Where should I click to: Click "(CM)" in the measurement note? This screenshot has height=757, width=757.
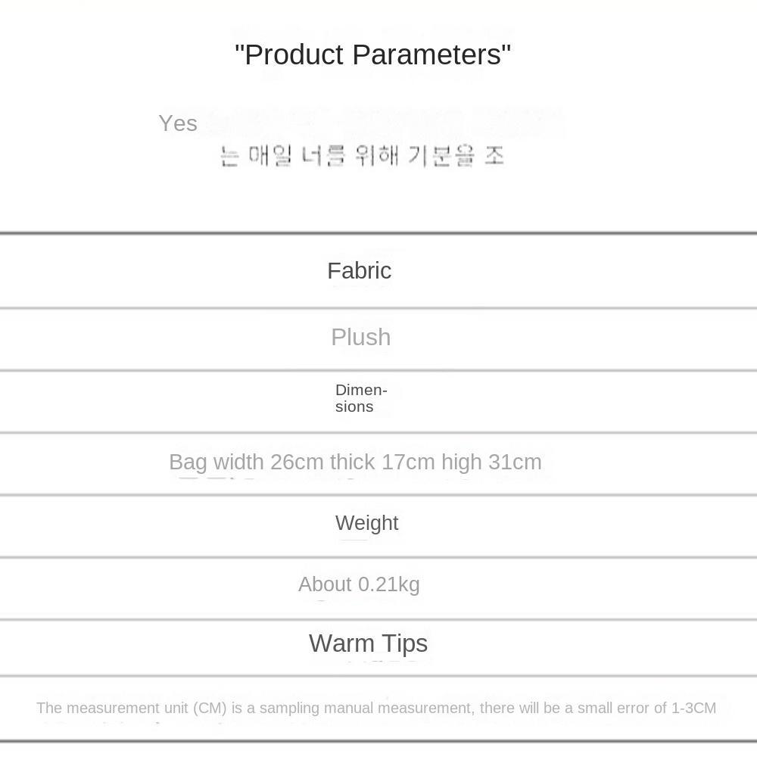[210, 708]
